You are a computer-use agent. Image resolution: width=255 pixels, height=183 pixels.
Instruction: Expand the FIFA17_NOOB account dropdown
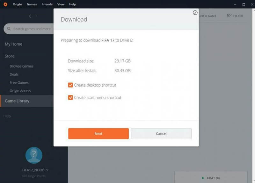click(47, 170)
